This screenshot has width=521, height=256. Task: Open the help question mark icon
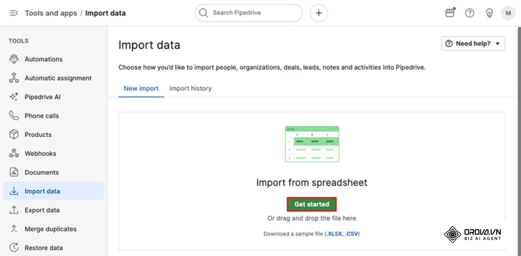point(470,13)
